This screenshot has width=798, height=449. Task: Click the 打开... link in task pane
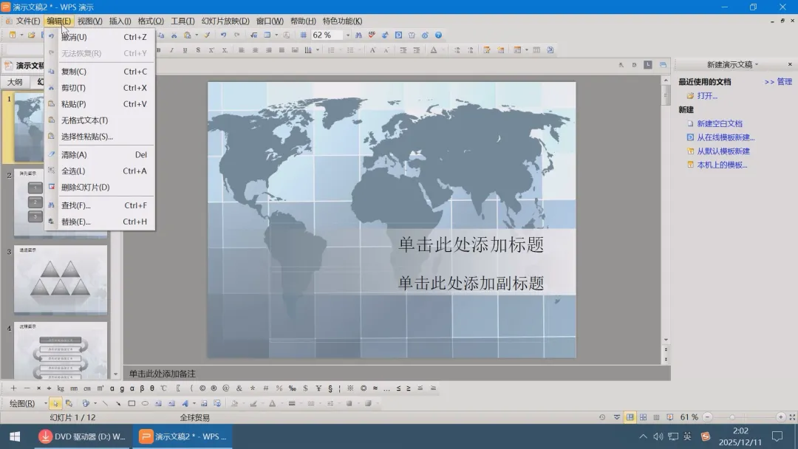coord(707,95)
